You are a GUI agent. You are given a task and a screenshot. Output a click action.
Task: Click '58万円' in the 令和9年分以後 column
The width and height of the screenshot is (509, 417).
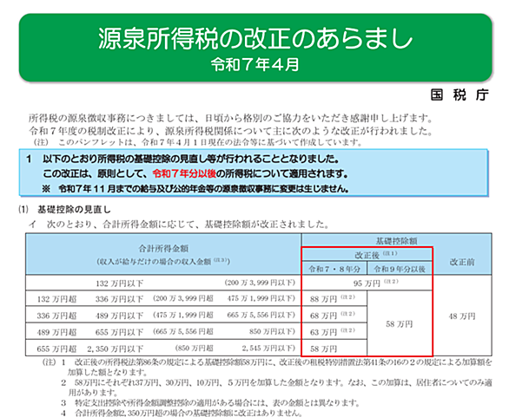coord(400,324)
